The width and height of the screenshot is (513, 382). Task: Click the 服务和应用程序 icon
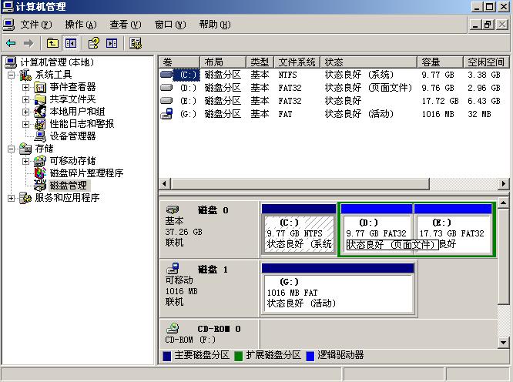pos(25,198)
